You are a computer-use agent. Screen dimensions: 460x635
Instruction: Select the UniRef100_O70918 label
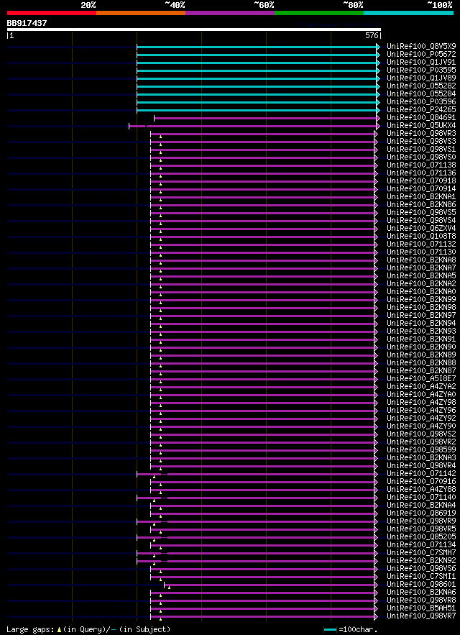(421, 181)
